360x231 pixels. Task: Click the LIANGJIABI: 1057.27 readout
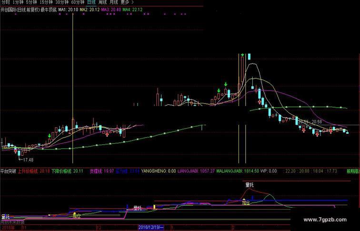pyautogui.click(x=196, y=171)
